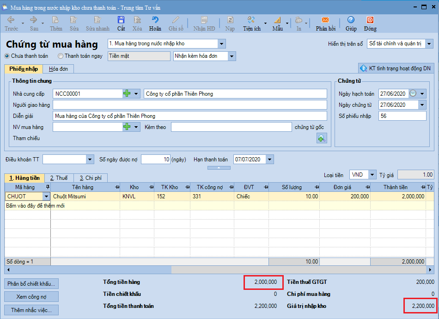Screen dimensions: 439x319
Task: Click the grid scrollbar left arrow
Action: coord(8,270)
